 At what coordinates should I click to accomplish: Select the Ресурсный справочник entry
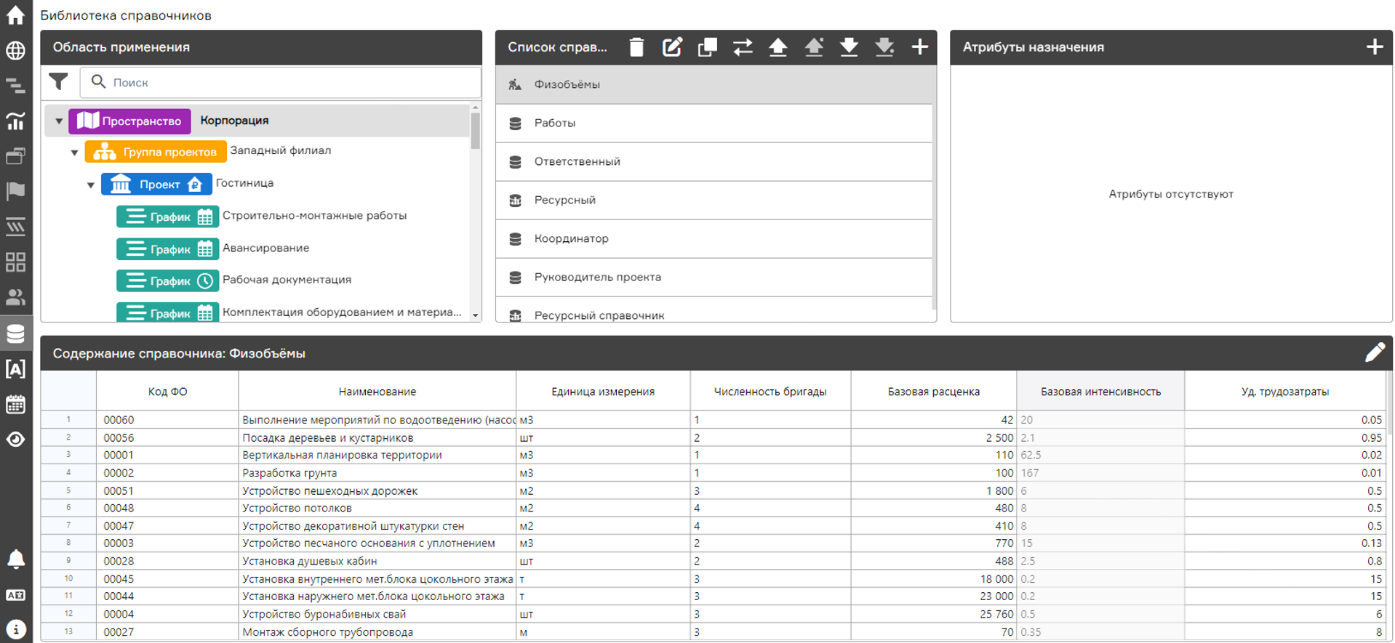point(714,310)
